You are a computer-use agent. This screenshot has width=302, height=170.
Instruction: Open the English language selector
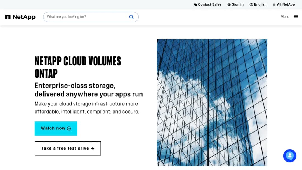coord(258,5)
